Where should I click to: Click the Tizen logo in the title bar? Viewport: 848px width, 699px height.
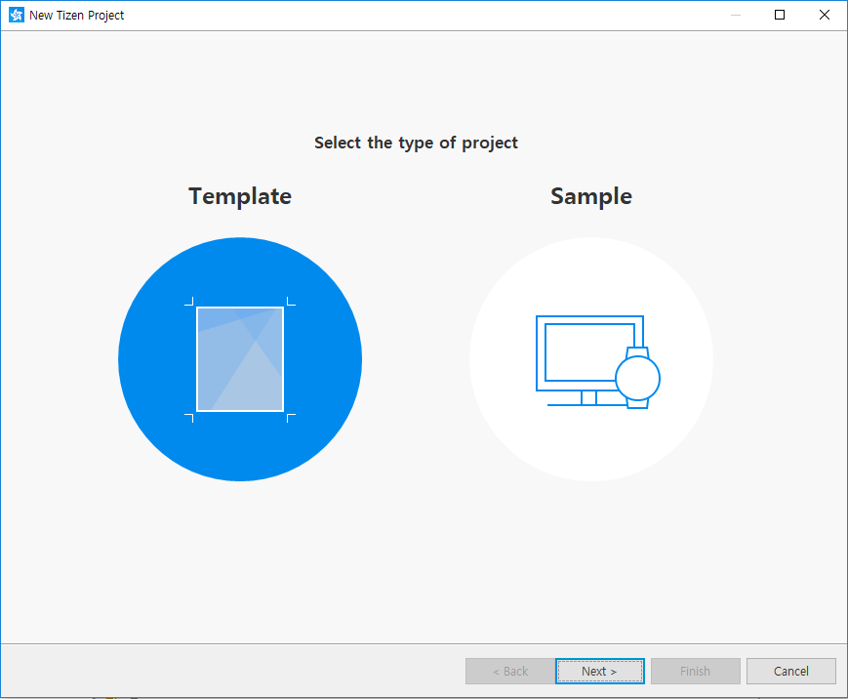tap(16, 15)
